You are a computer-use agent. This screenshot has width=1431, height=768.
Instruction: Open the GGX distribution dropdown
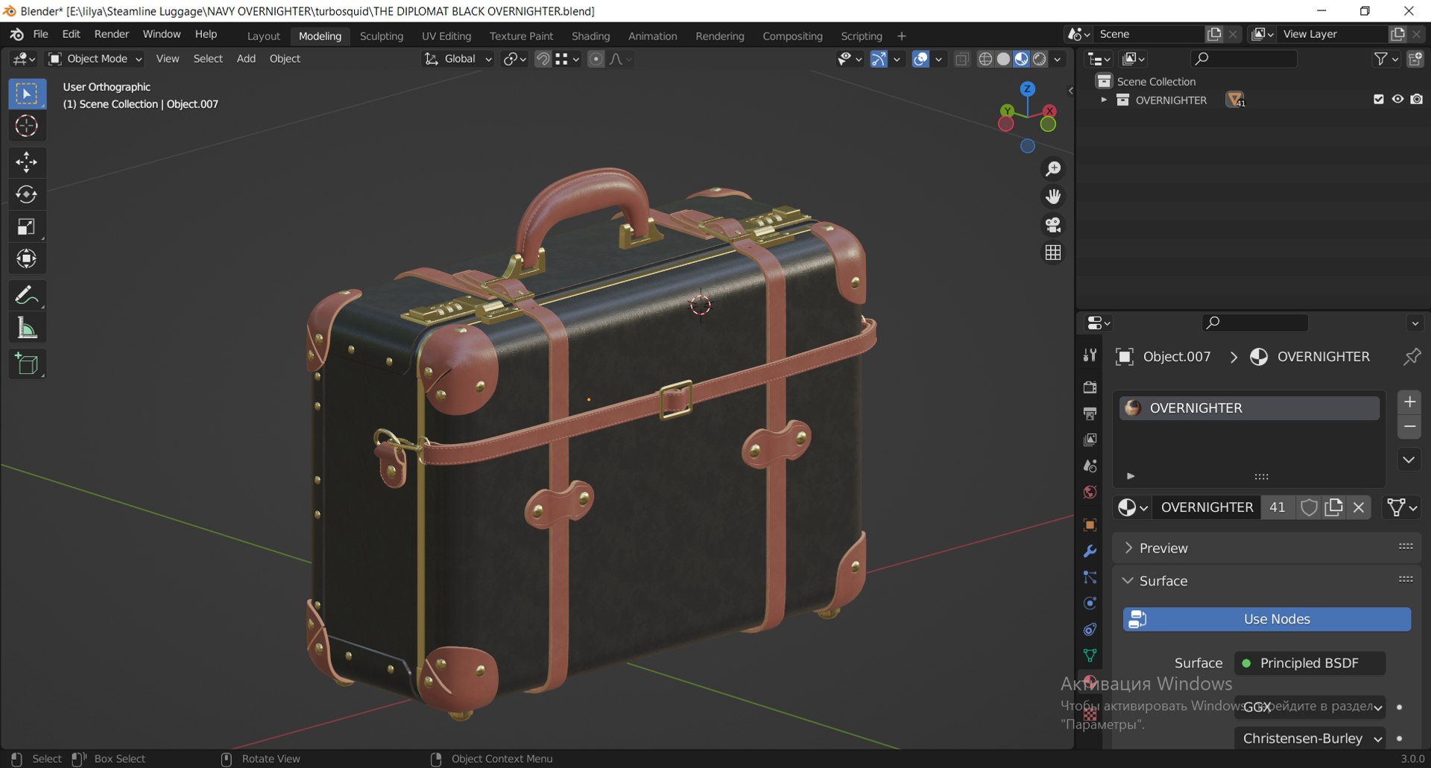pyautogui.click(x=1310, y=707)
